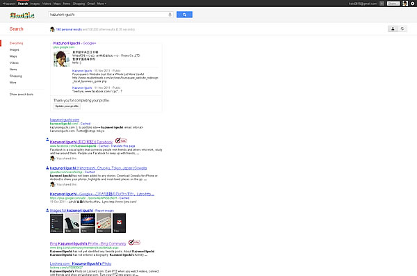
Task: Click 11 Nov 2011 Google+ post author link
Action: pos(82,88)
